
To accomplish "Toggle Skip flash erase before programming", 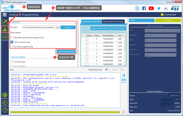I will pos(12,38).
